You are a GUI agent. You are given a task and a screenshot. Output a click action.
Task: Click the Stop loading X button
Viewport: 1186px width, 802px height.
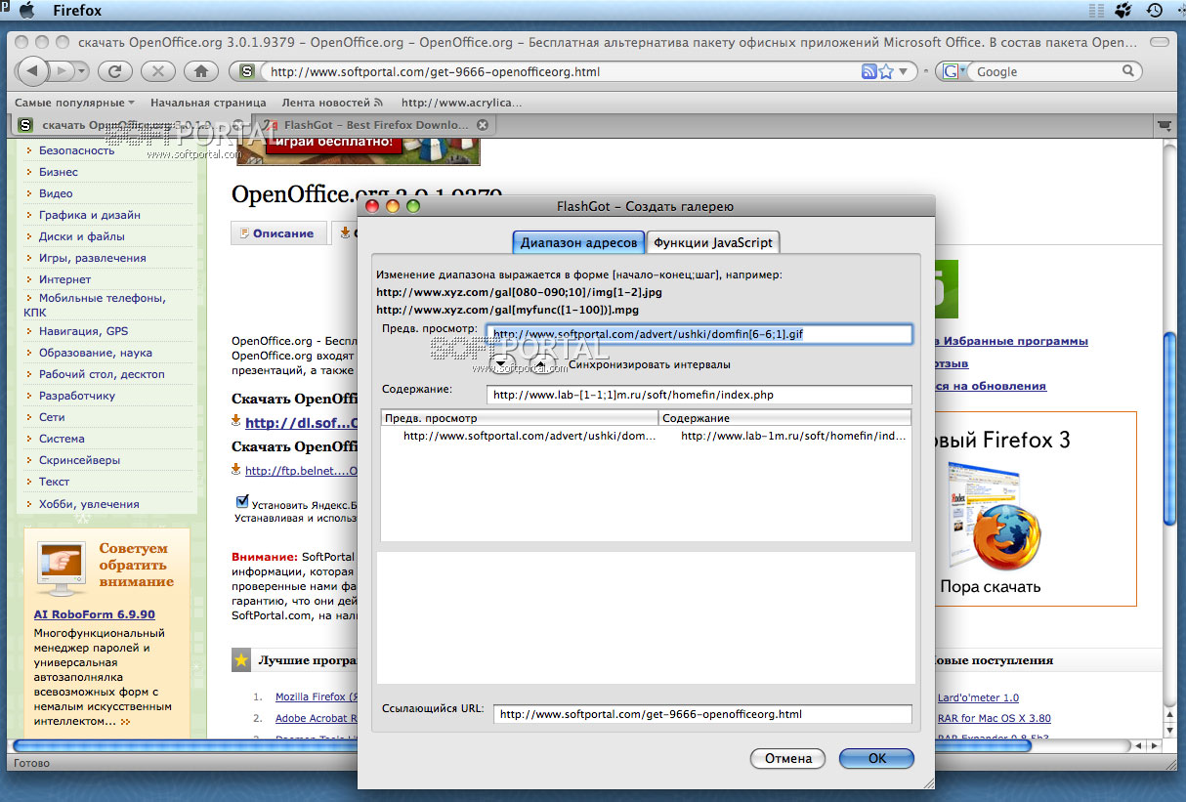[x=158, y=71]
